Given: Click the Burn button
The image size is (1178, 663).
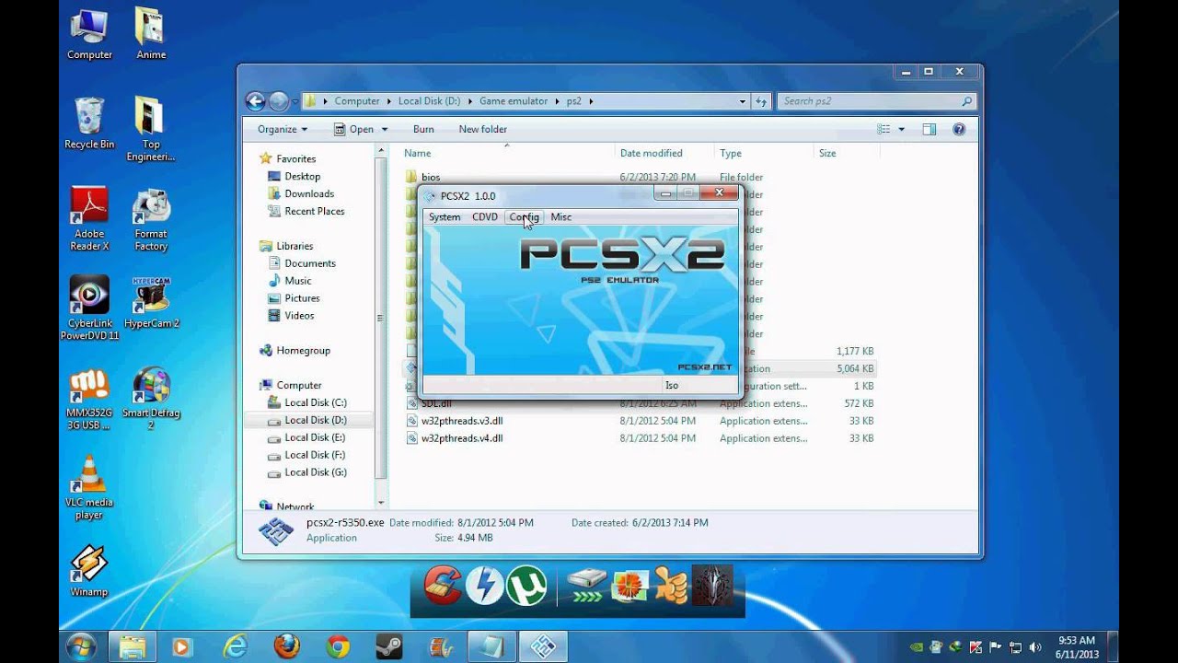Looking at the screenshot, I should [423, 129].
